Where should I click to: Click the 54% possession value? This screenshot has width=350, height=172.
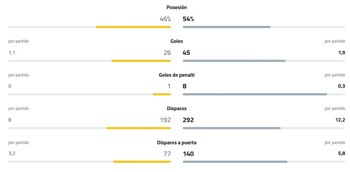[x=188, y=19]
